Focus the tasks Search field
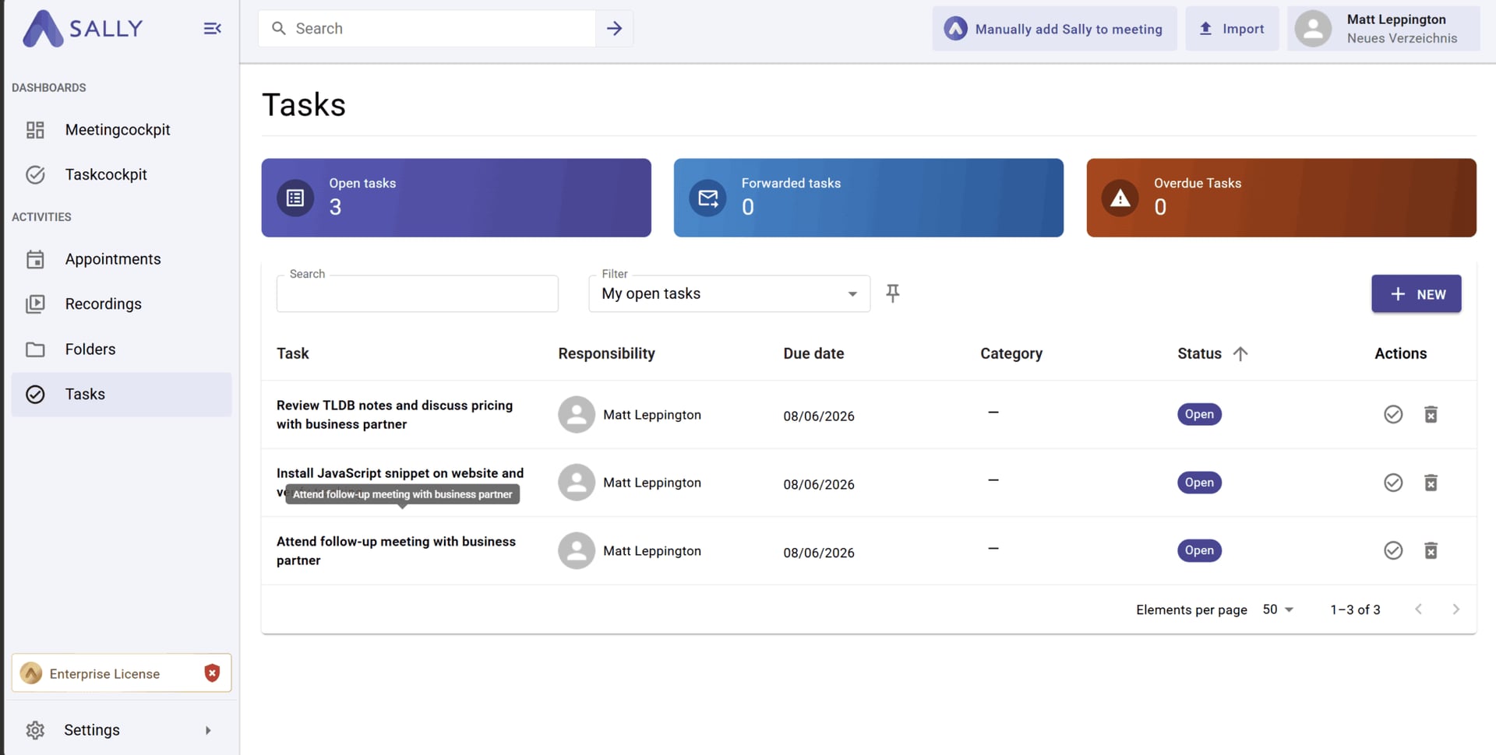1496x755 pixels. click(x=418, y=294)
